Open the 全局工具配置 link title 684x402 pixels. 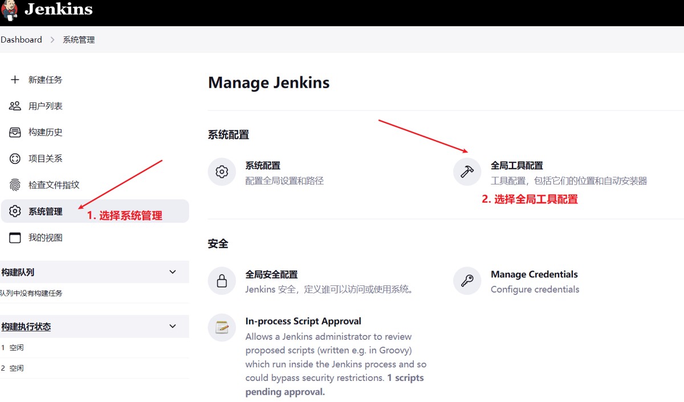coord(517,166)
